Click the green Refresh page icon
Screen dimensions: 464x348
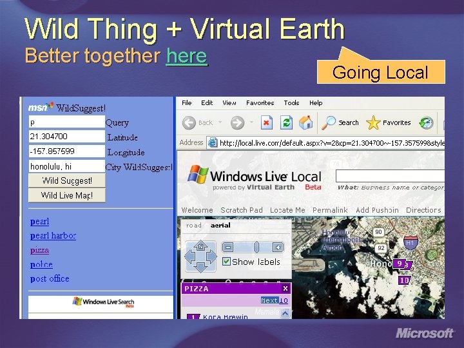(286, 122)
